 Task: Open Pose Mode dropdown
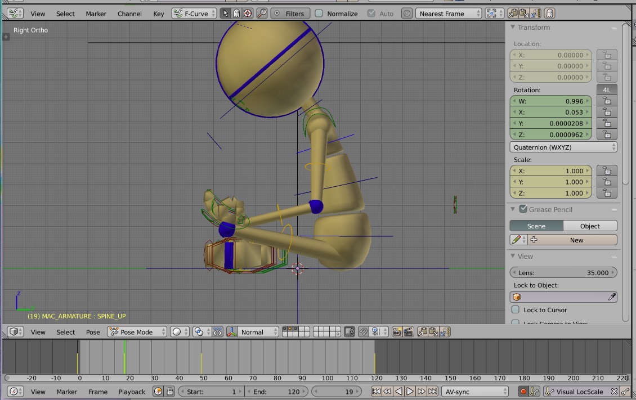coord(137,332)
